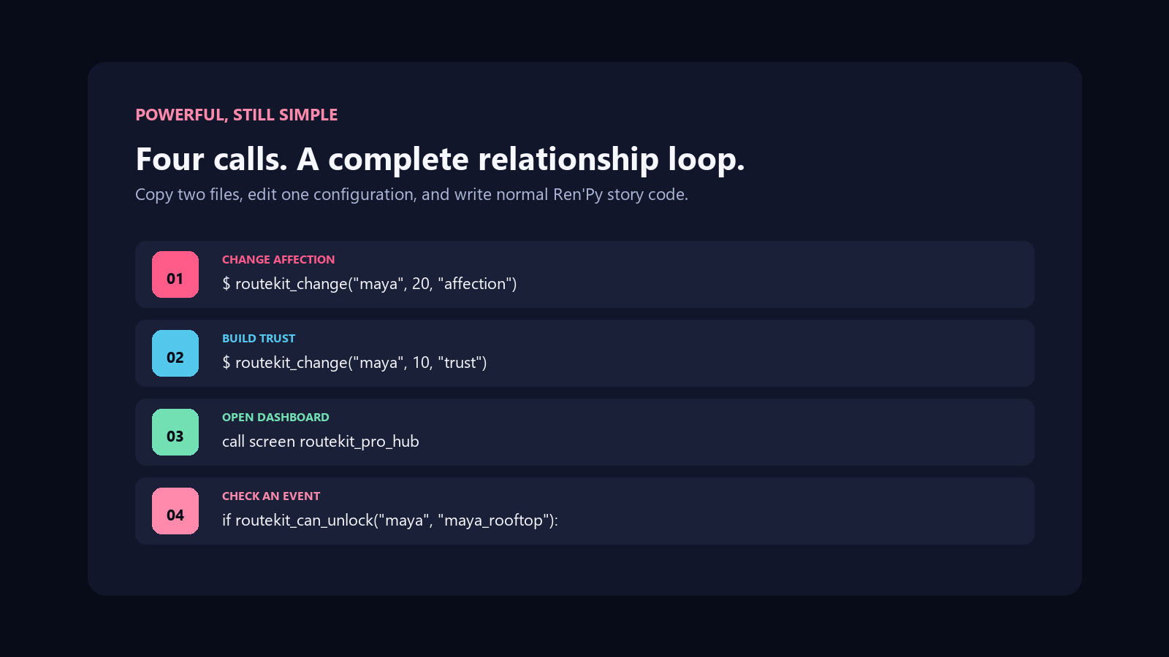The image size is (1169, 657).
Task: Select the BUILD TRUST label
Action: (x=259, y=339)
